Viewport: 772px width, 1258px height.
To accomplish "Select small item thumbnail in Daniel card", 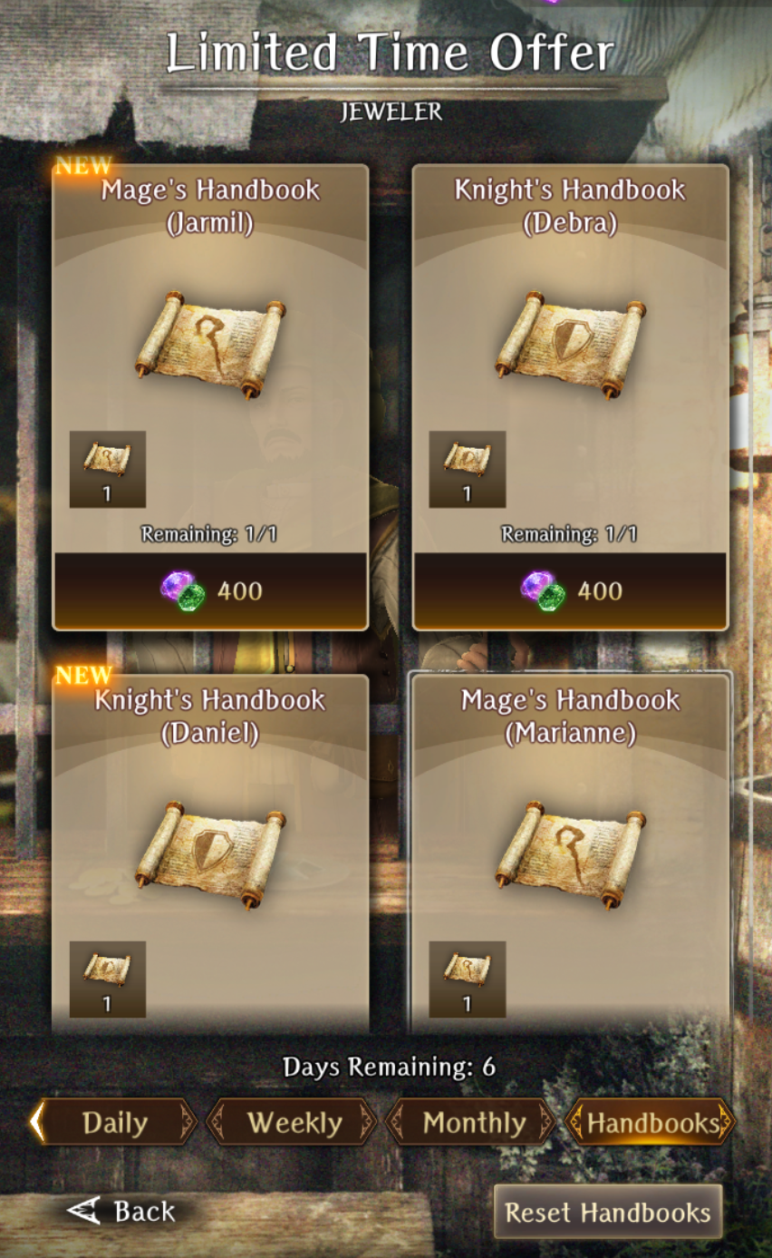I will [x=108, y=979].
